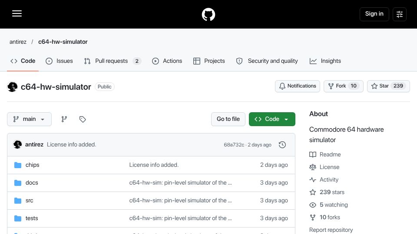Image resolution: width=417 pixels, height=234 pixels.
Task: Open the chips folder
Action: click(x=33, y=165)
